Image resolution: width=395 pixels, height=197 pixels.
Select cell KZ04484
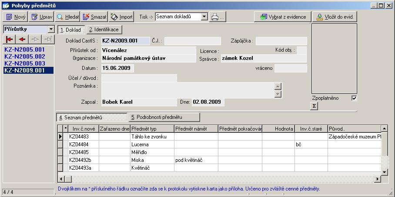click(84, 144)
